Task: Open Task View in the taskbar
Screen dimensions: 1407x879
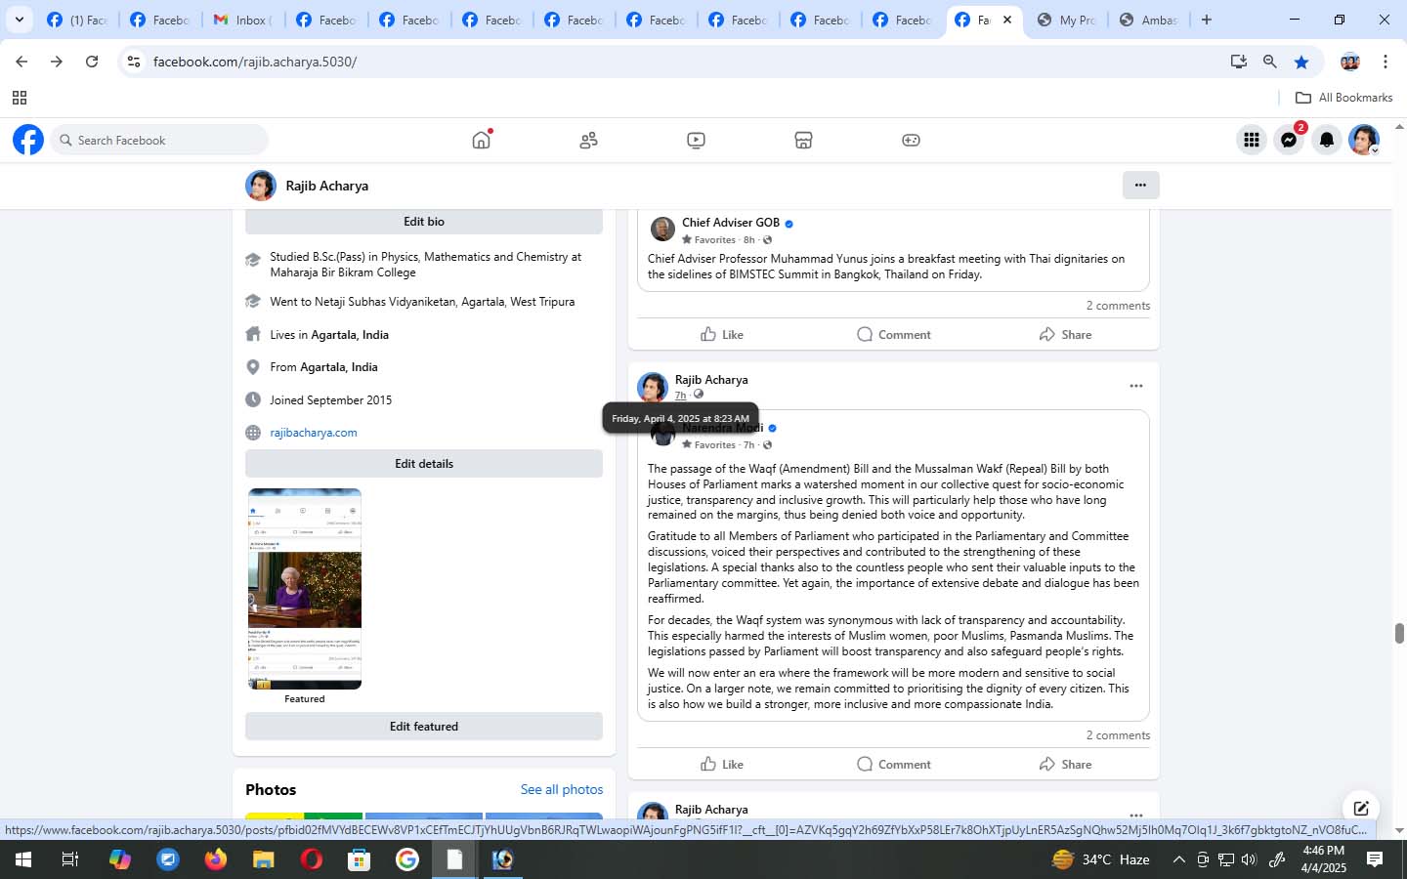Action: [x=70, y=859]
